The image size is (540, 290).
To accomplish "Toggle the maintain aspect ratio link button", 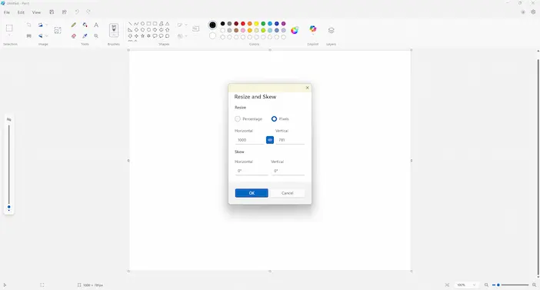I will pos(270,140).
